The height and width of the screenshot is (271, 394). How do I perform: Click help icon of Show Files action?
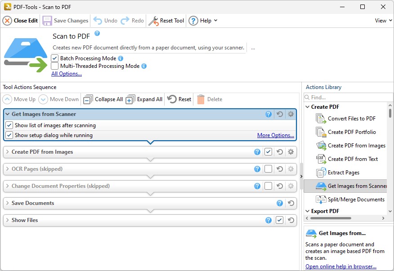[x=269, y=220]
